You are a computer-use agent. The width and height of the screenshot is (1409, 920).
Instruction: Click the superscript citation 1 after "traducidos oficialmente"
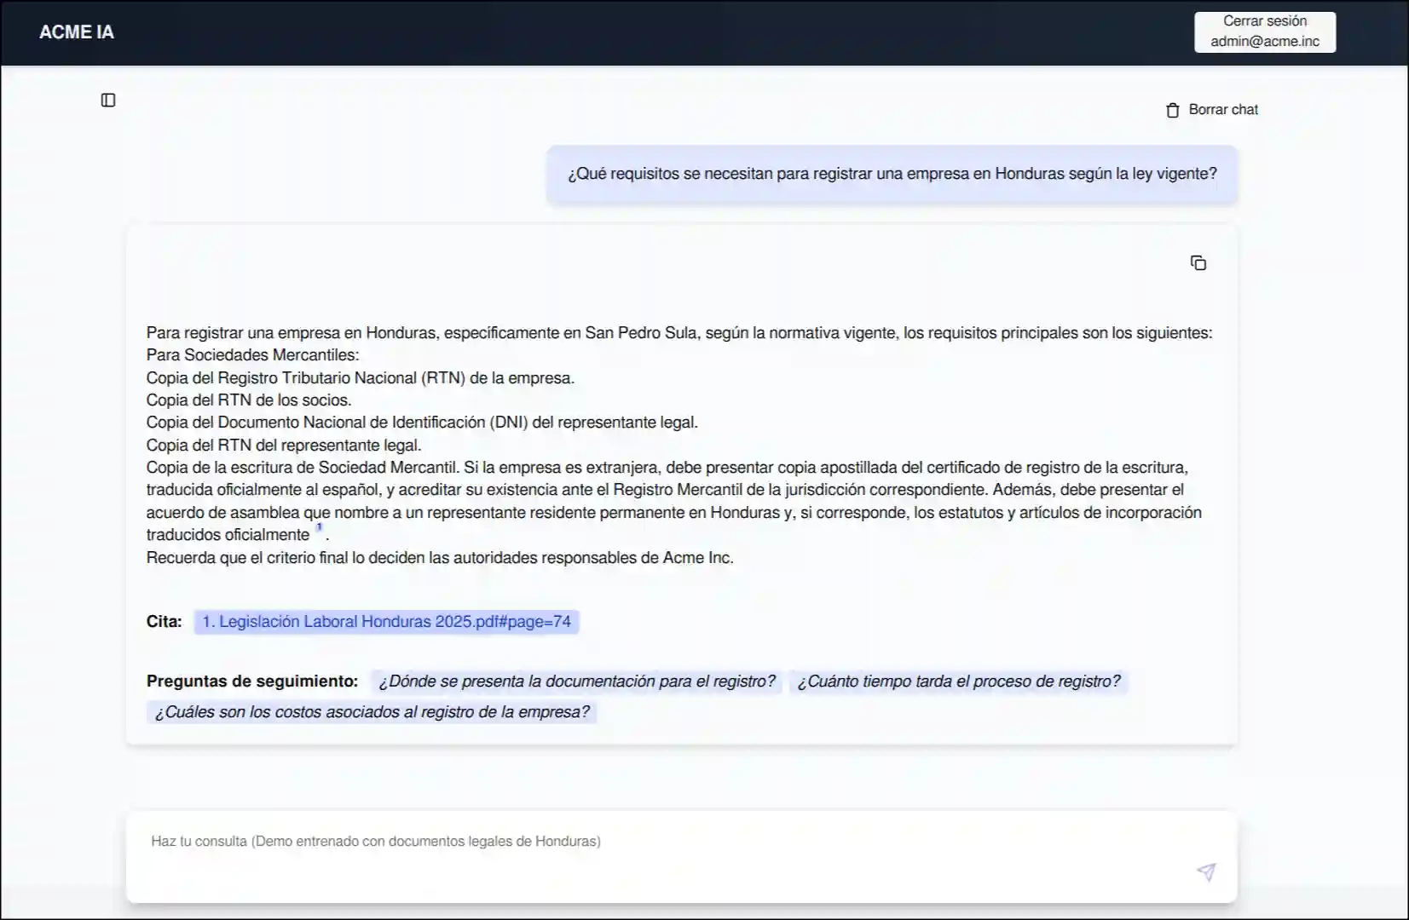(320, 528)
